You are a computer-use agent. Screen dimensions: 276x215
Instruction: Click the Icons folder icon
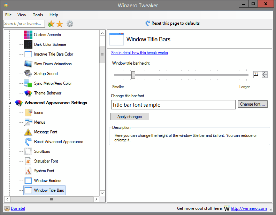point(29,113)
